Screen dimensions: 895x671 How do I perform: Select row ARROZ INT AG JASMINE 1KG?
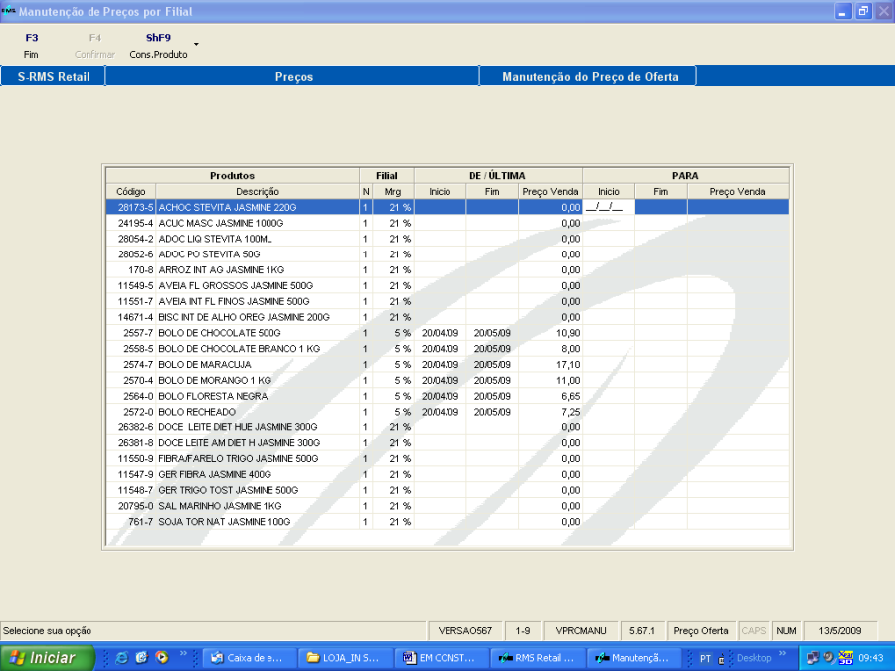tap(447, 269)
